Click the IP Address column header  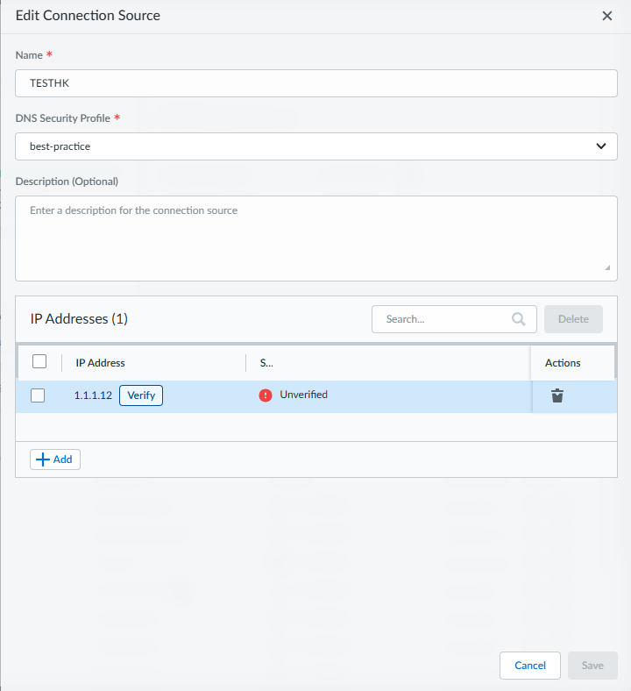[x=100, y=363]
